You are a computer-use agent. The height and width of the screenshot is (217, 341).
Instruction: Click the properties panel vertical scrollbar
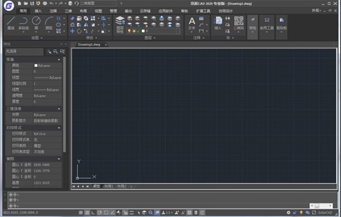click(x=64, y=104)
